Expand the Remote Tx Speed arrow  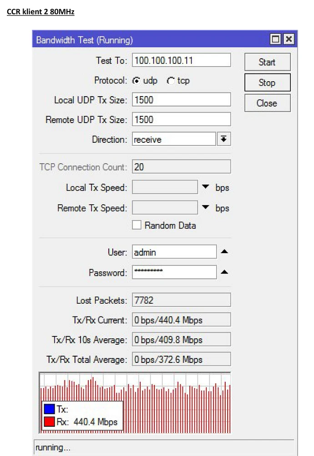[206, 208]
